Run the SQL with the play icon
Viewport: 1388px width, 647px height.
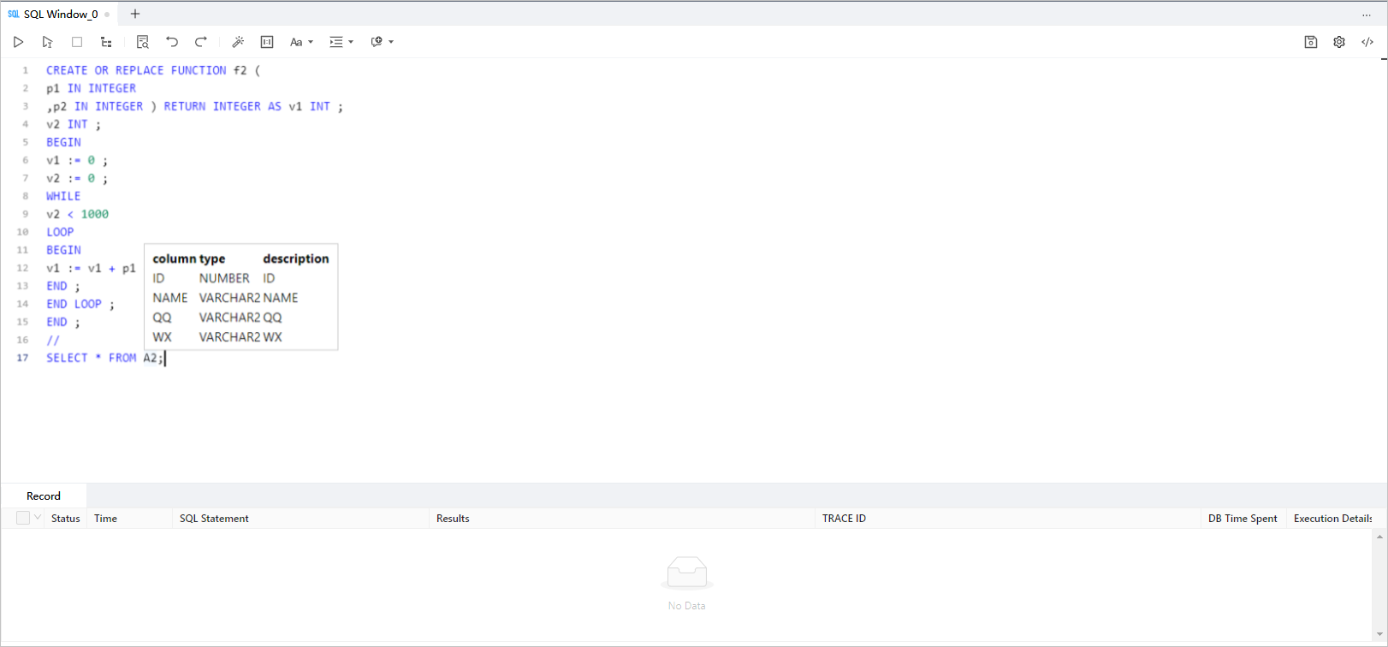tap(18, 42)
